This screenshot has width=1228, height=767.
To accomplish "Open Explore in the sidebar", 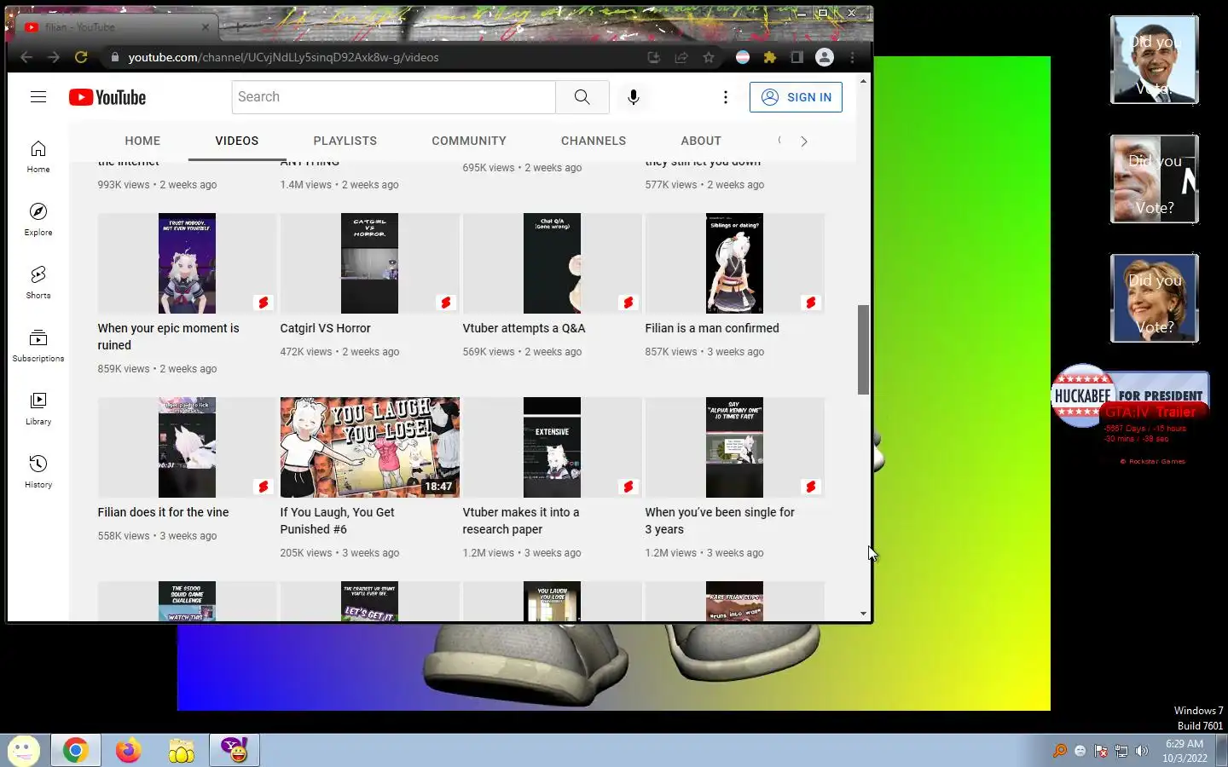I will 38,220.
